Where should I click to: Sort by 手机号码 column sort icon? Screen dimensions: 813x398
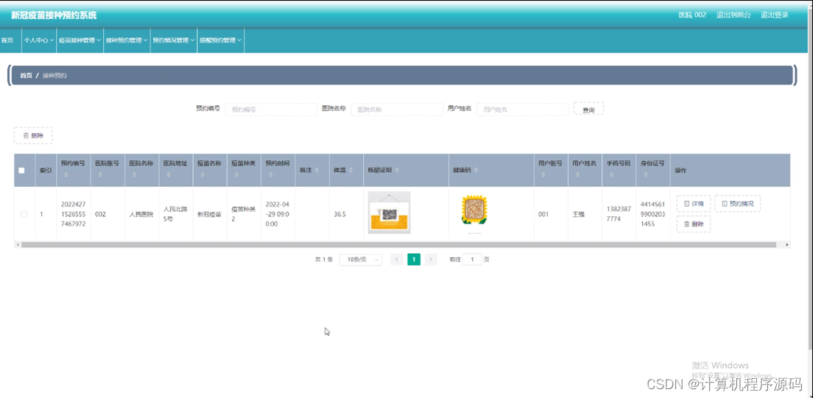(612, 175)
